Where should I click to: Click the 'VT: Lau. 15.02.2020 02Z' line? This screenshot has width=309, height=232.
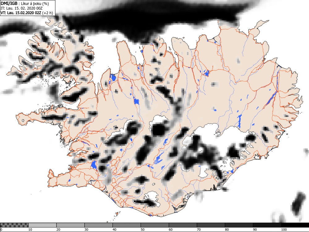coord(21,13)
